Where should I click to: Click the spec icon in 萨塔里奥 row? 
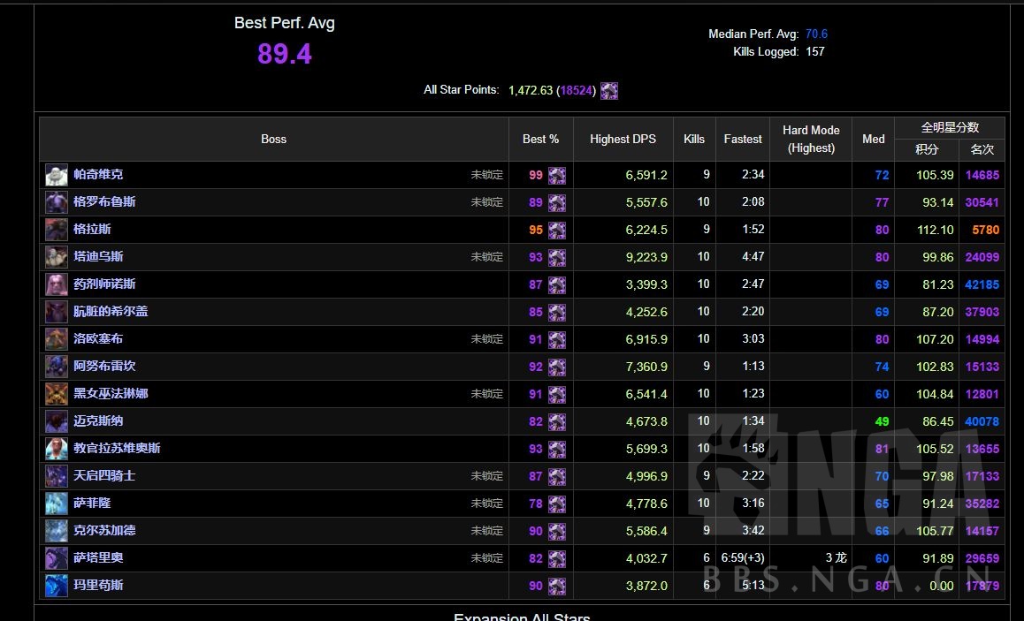coord(557,558)
